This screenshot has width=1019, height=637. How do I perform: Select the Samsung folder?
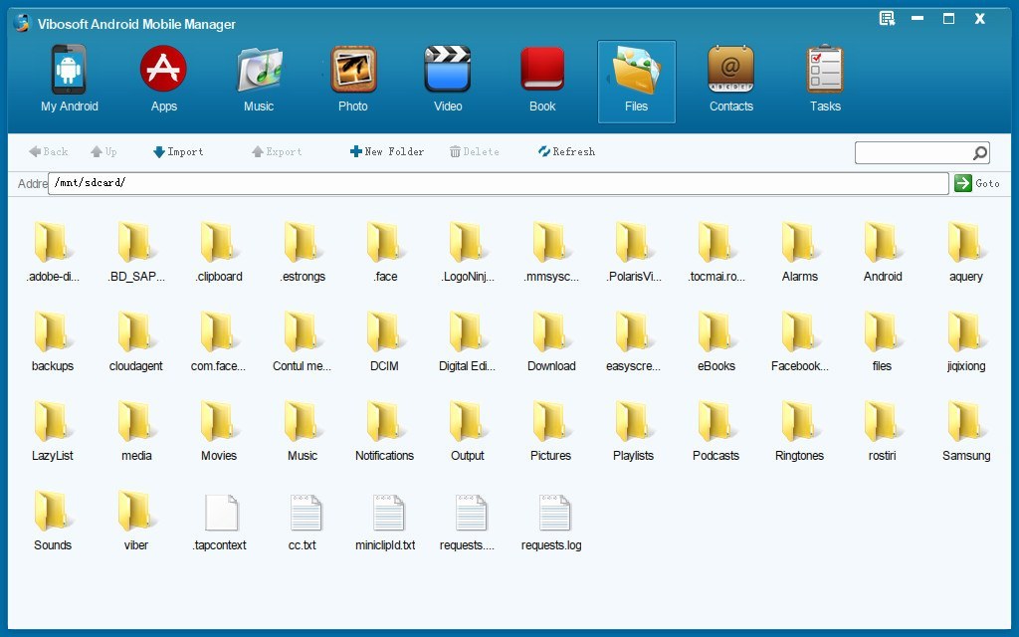[965, 432]
